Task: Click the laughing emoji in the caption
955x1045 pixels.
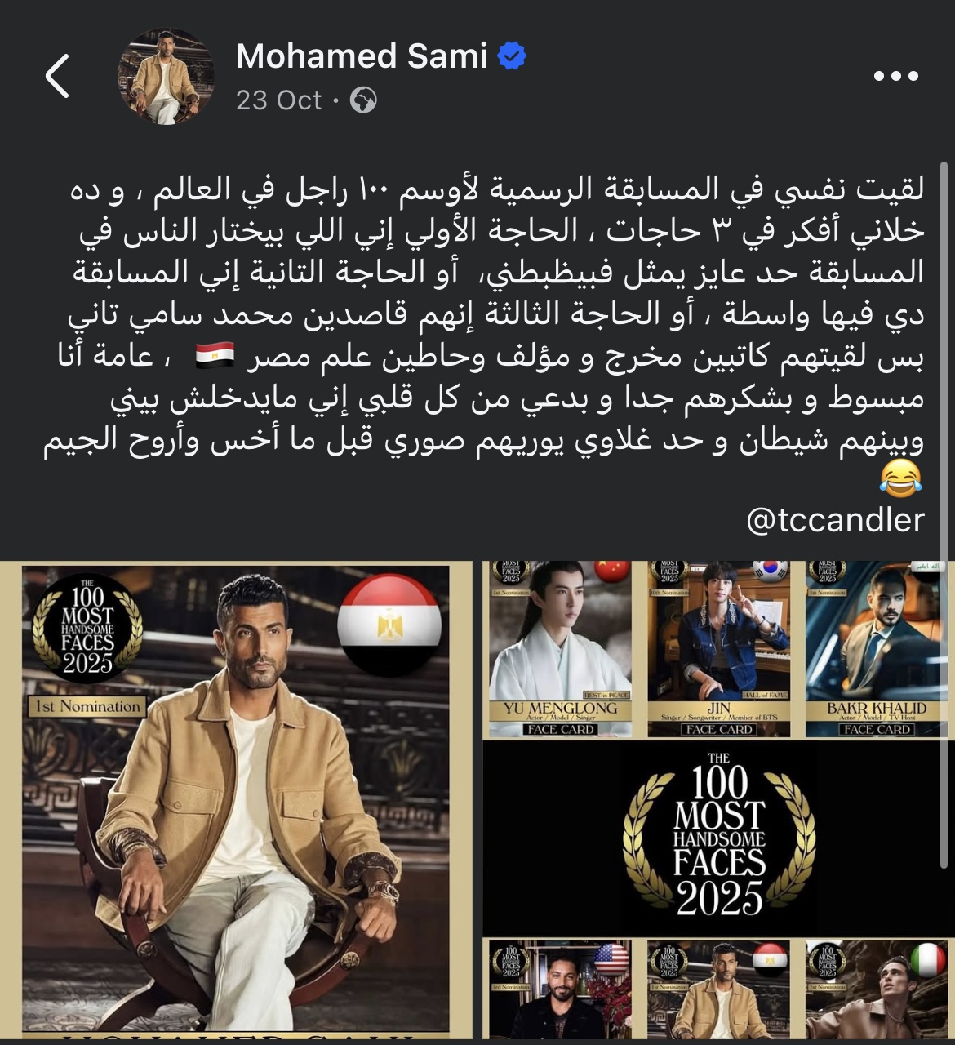Action: point(901,478)
